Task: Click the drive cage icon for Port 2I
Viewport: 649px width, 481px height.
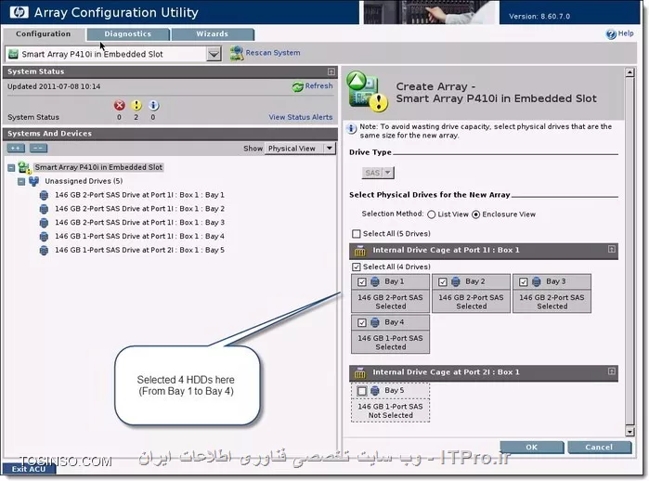Action: click(359, 373)
